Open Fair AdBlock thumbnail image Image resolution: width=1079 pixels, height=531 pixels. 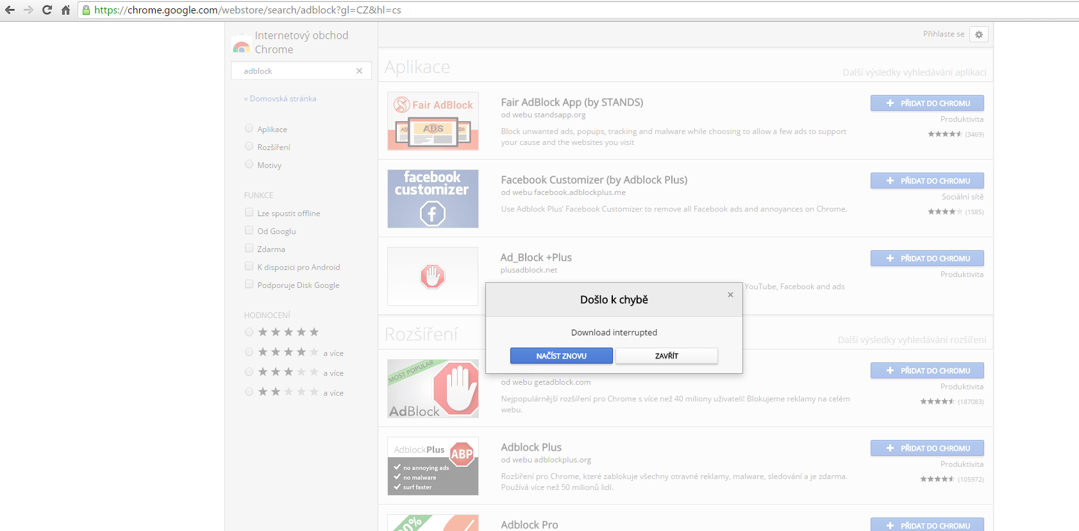(433, 121)
